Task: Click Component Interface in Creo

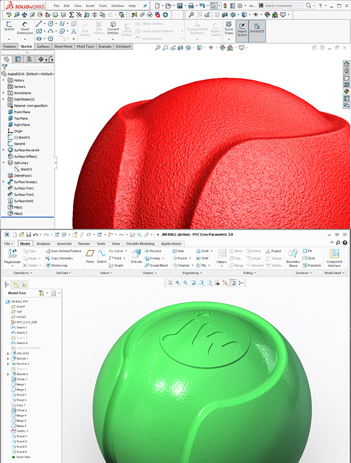Action: click(x=334, y=258)
